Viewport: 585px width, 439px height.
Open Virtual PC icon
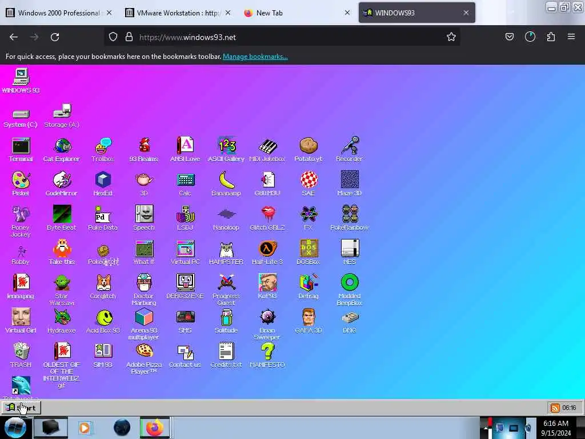[185, 252]
